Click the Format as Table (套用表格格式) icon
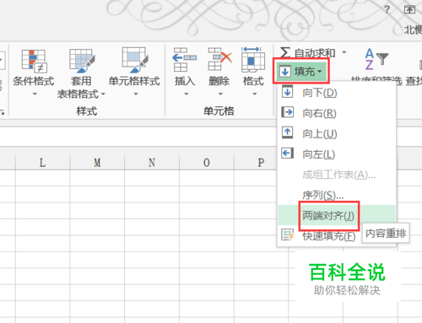The image size is (422, 323). coord(82,61)
